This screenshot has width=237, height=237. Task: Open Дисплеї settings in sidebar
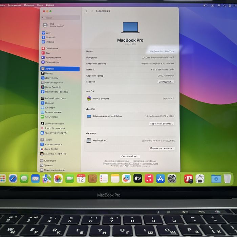pos(47,103)
